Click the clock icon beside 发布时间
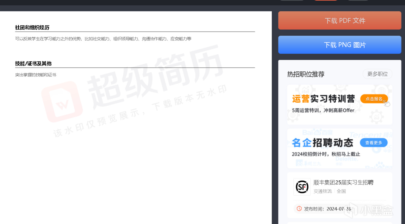The width and height of the screenshot is (405, 224). click(299, 209)
